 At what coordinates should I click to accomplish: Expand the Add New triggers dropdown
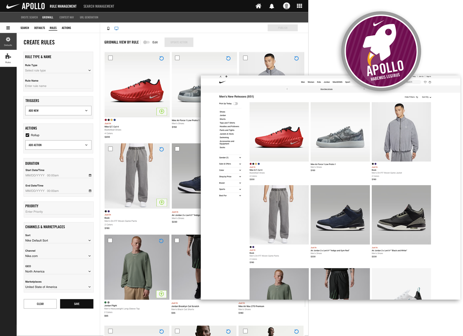click(58, 110)
